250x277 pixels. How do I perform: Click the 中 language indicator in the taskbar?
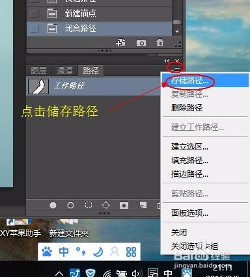[x=168, y=273]
